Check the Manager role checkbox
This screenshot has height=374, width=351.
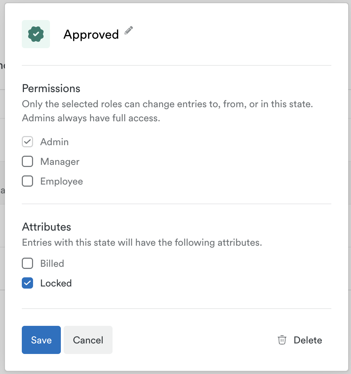click(x=27, y=162)
